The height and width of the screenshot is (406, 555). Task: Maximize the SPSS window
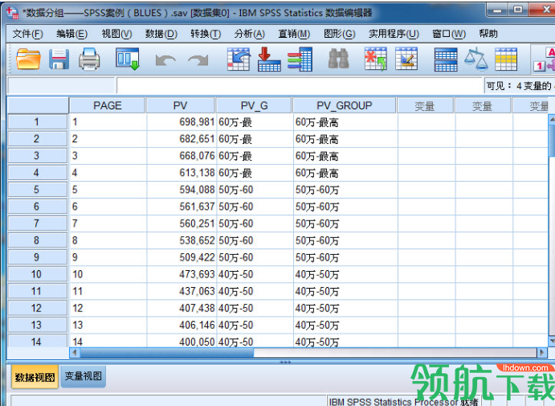(518, 10)
